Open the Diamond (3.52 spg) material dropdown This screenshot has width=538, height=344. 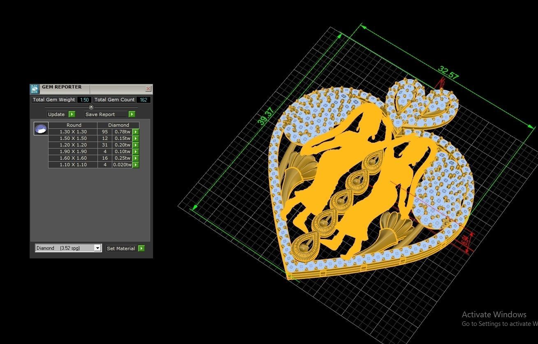pos(97,248)
